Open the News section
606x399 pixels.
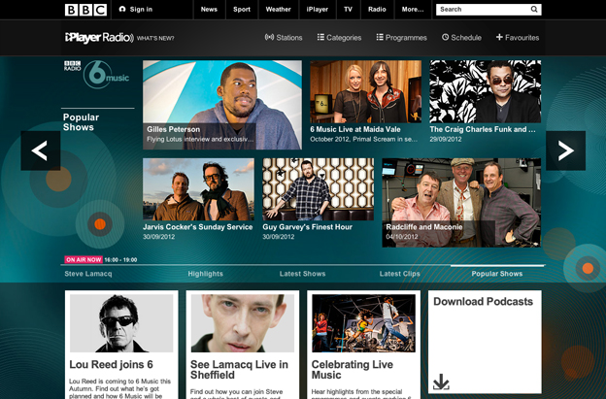pos(209,10)
